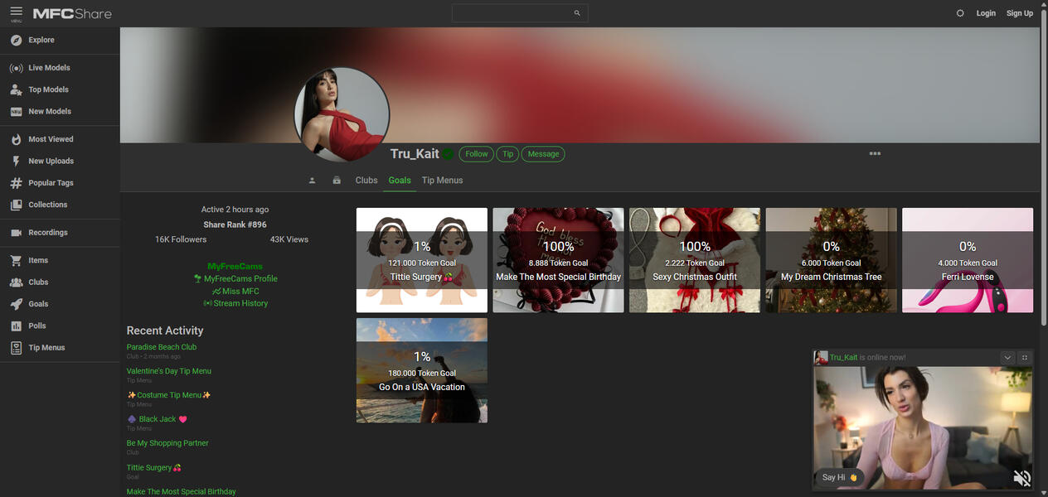Open the Go On a USA Vacation goal
The width and height of the screenshot is (1048, 497).
click(x=422, y=370)
